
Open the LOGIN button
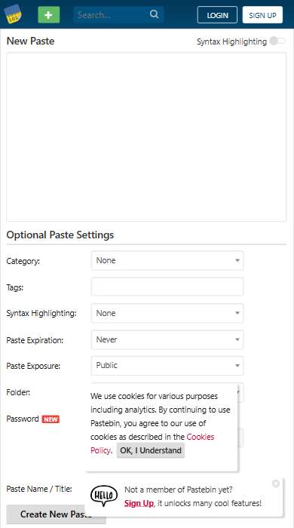click(217, 15)
